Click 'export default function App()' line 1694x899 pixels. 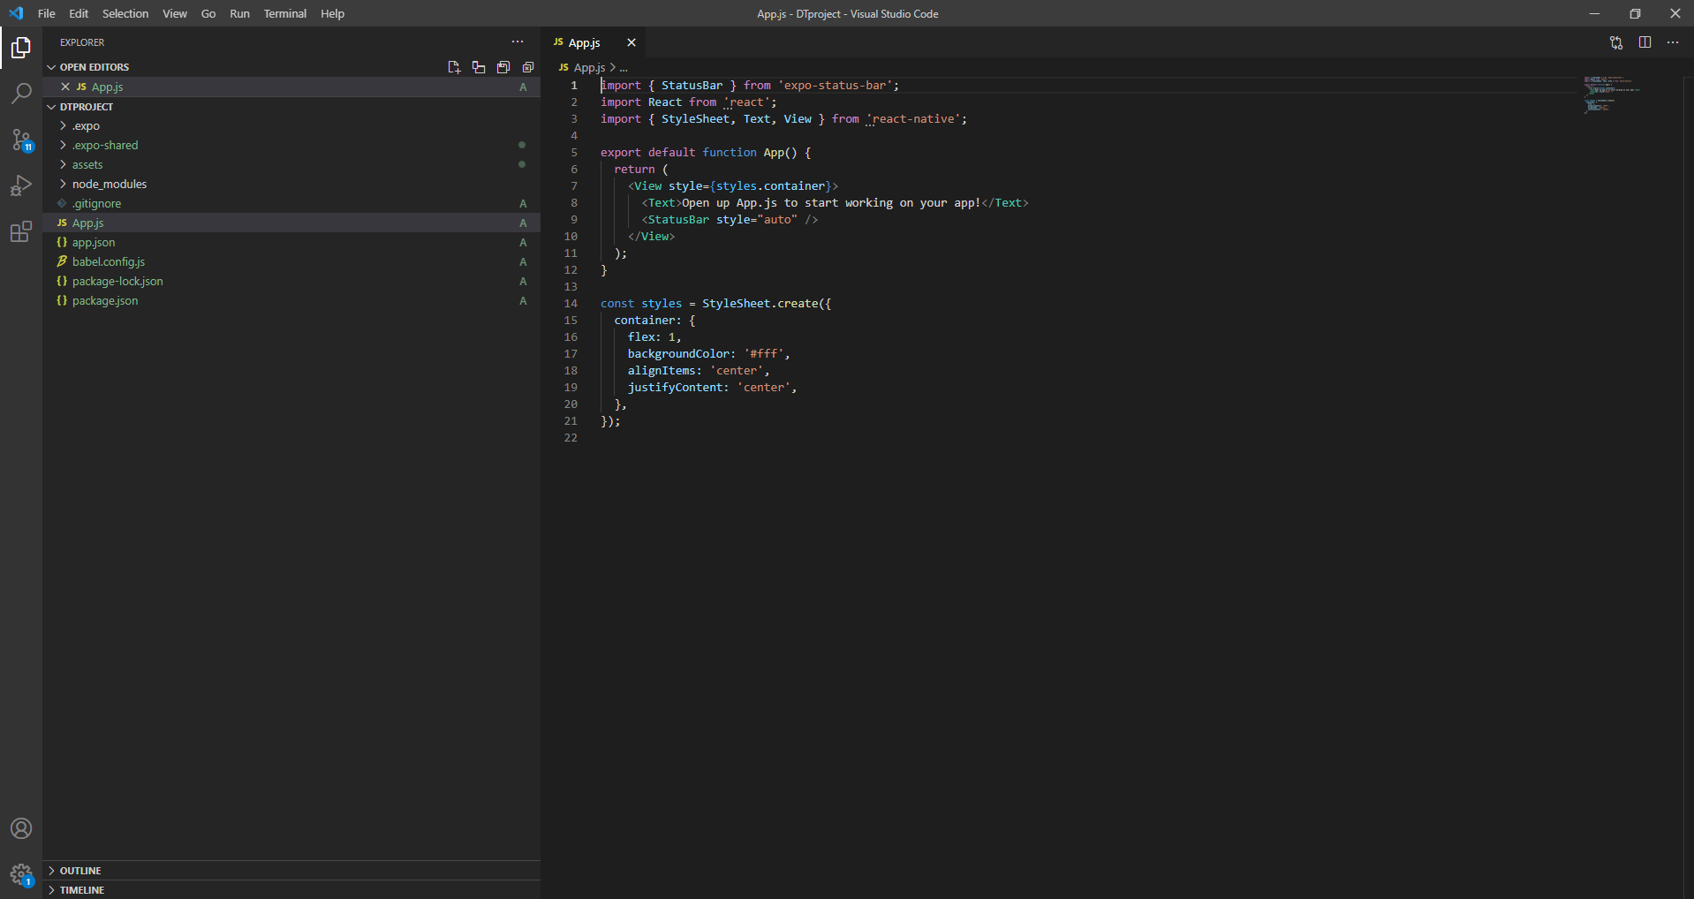(706, 152)
